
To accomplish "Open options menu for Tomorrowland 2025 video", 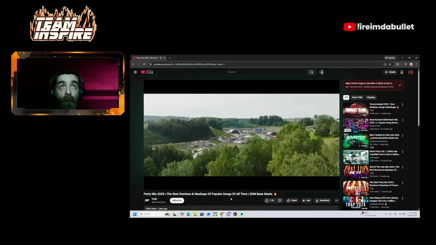I will [x=403, y=105].
